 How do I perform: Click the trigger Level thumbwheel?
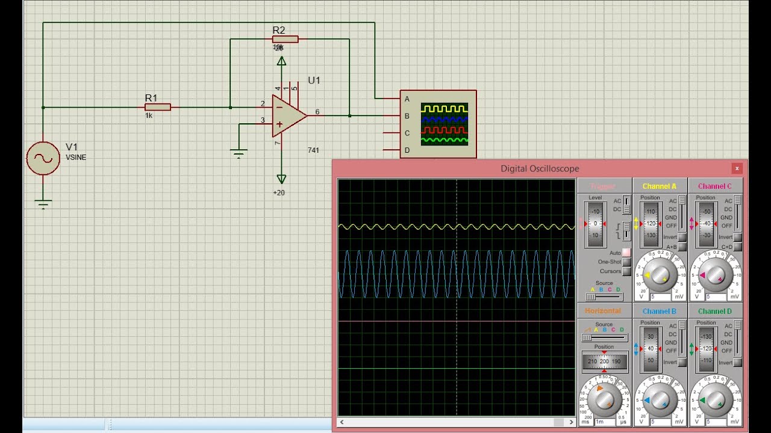tap(595, 224)
